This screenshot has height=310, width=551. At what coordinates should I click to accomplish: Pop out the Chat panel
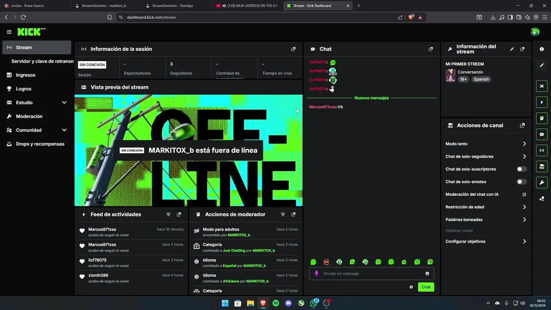(x=430, y=49)
